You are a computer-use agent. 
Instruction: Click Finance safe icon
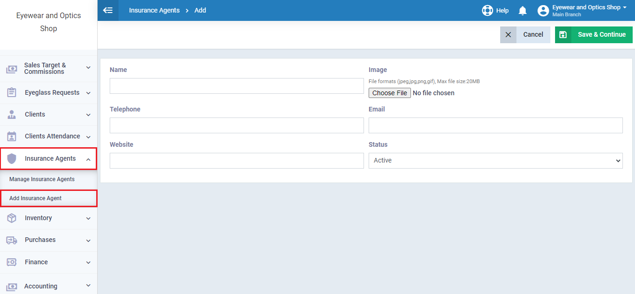[12, 262]
